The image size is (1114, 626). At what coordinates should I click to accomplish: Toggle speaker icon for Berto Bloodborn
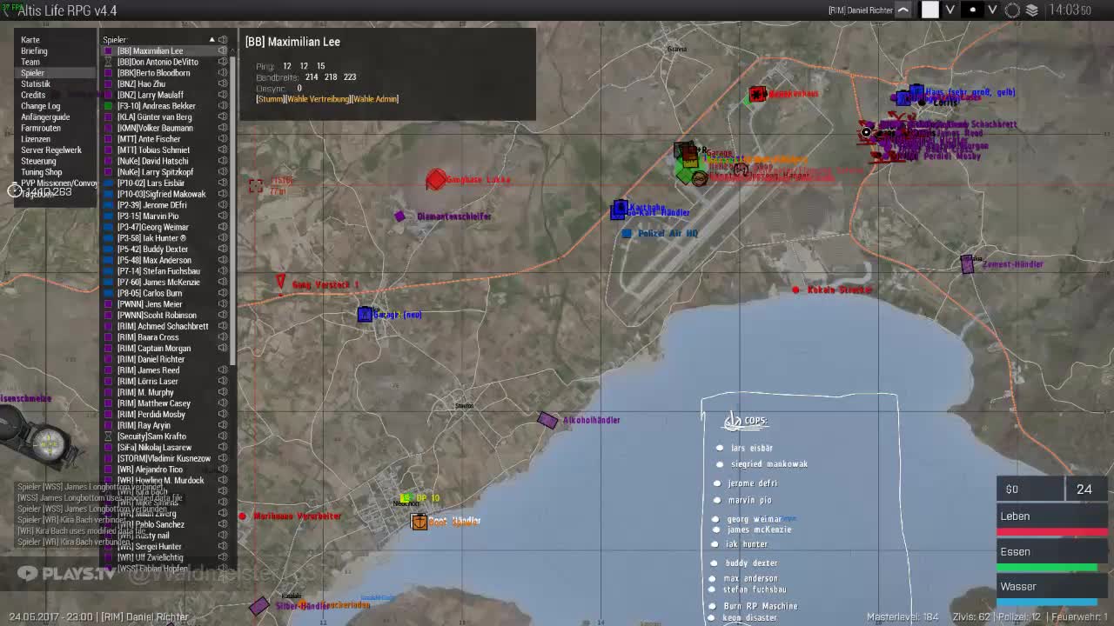tap(223, 73)
